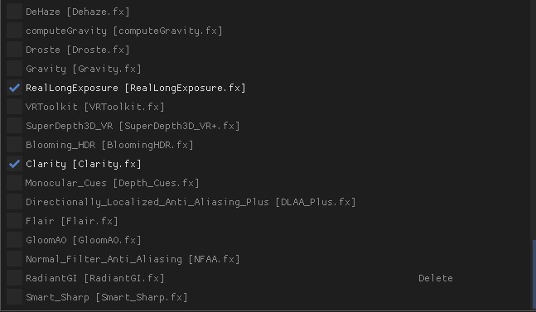Uncheck the Clarity effect checkbox

(14, 164)
